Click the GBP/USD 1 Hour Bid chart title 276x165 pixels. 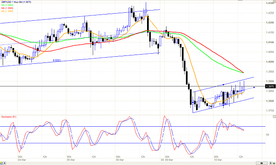16,2
